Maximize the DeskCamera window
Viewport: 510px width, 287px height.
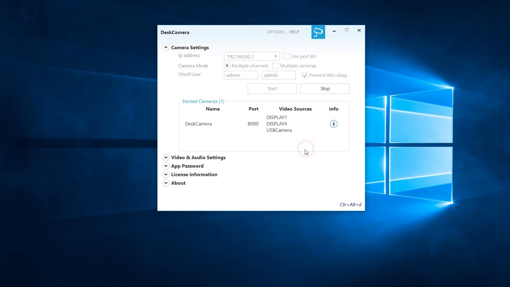[347, 30]
